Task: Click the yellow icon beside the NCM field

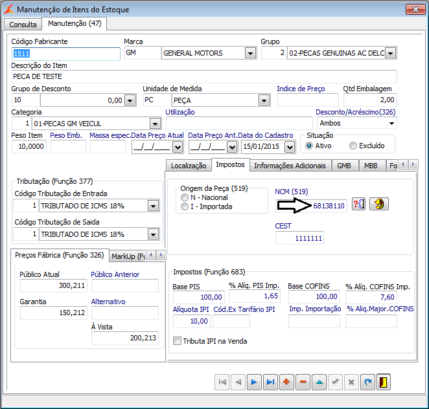Action: (x=378, y=205)
